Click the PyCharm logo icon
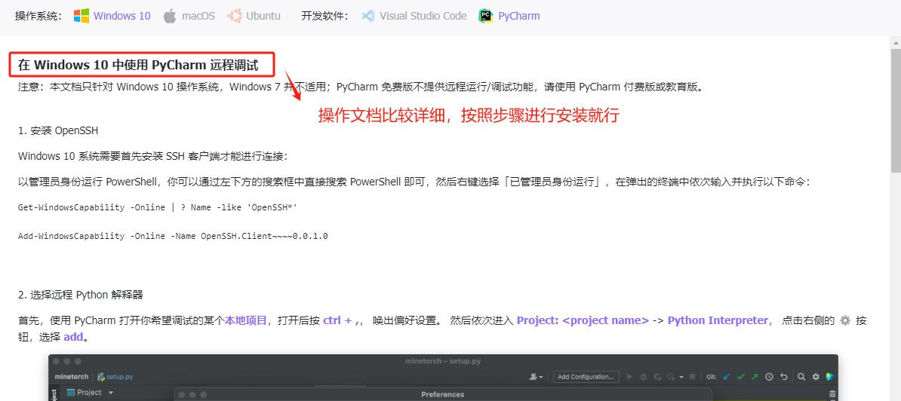Viewport: 901px width, 401px height. pyautogui.click(x=486, y=16)
